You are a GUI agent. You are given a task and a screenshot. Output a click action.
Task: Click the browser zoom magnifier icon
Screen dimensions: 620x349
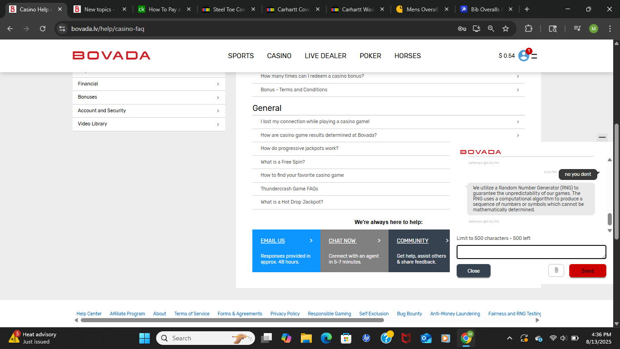tap(491, 29)
